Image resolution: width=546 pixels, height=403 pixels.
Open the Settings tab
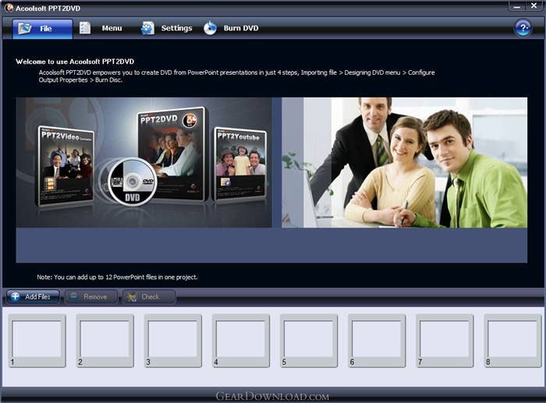[166, 29]
